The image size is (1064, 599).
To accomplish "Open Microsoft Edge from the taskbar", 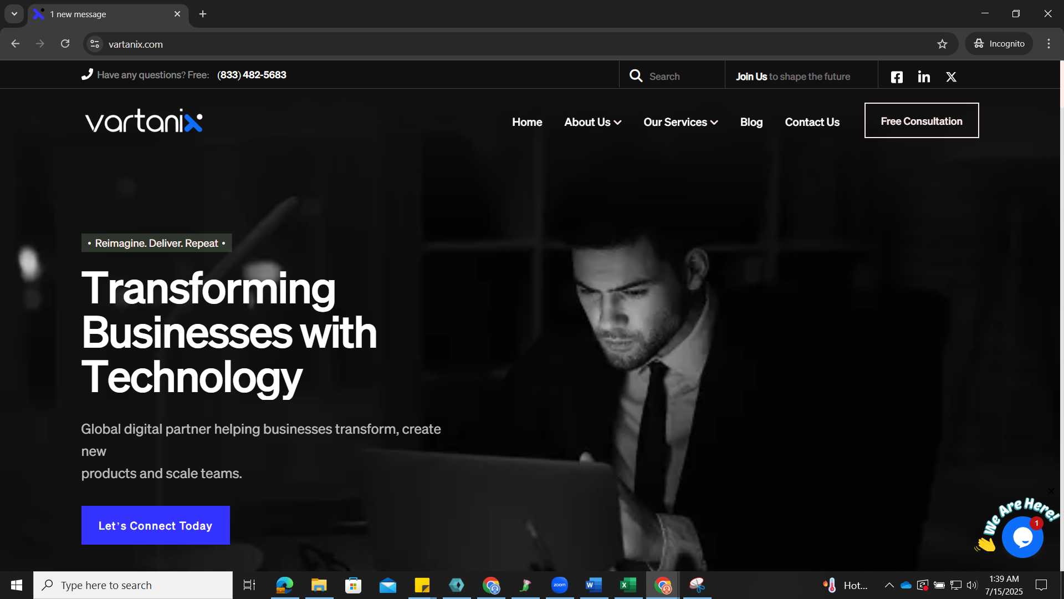I will pos(285,585).
